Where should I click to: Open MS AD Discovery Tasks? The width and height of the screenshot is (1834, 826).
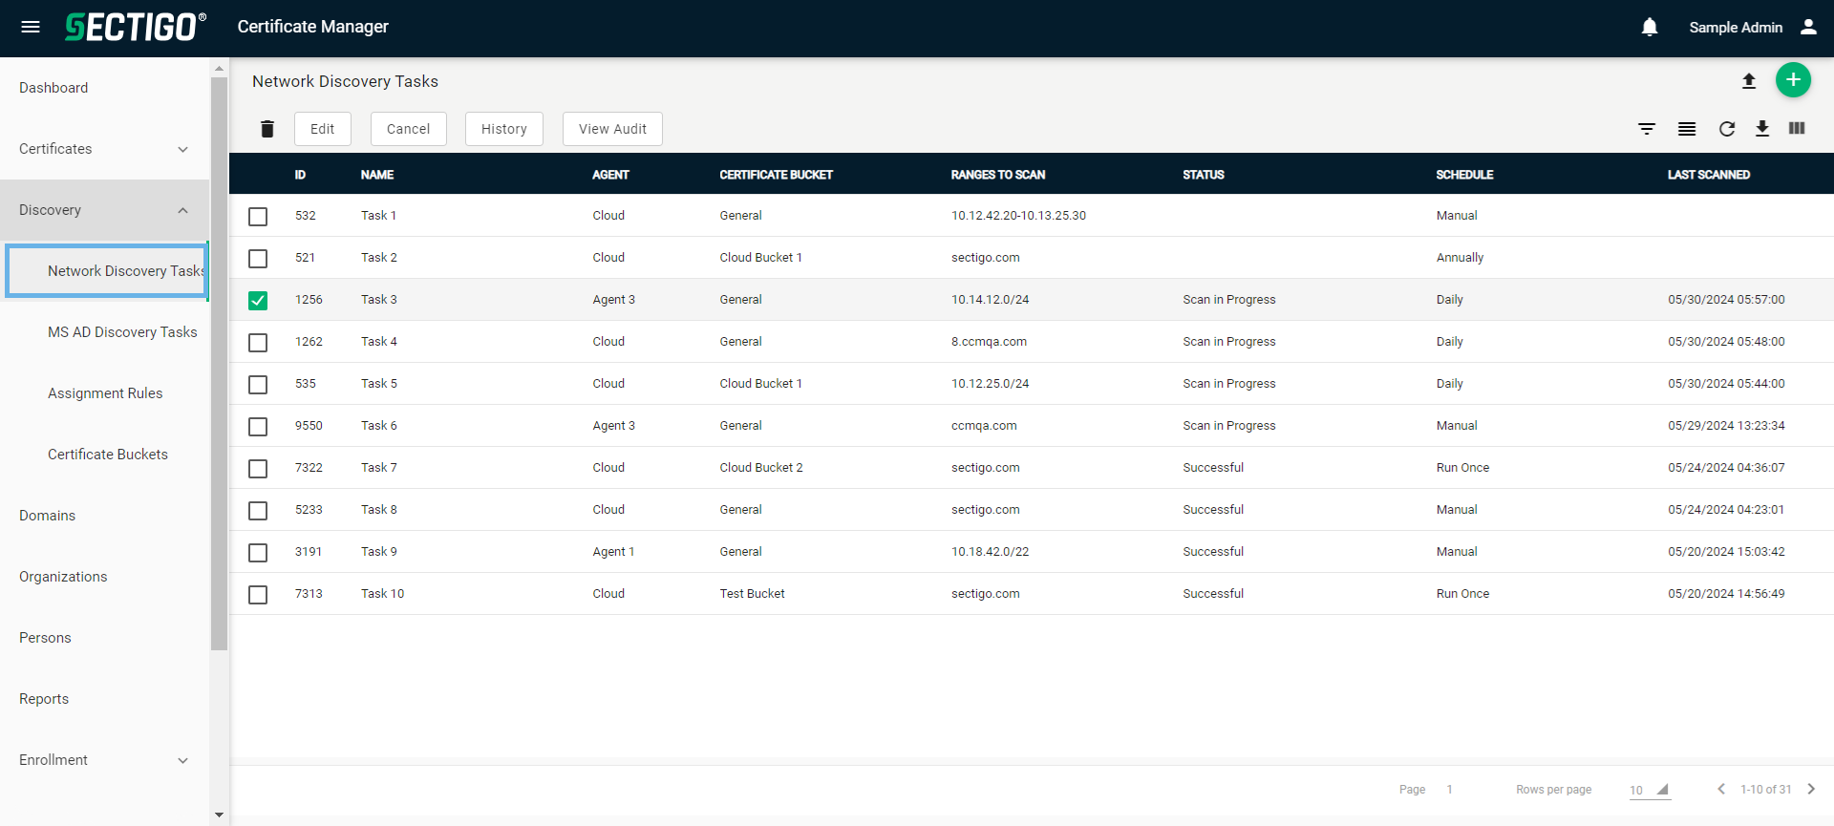tap(122, 332)
